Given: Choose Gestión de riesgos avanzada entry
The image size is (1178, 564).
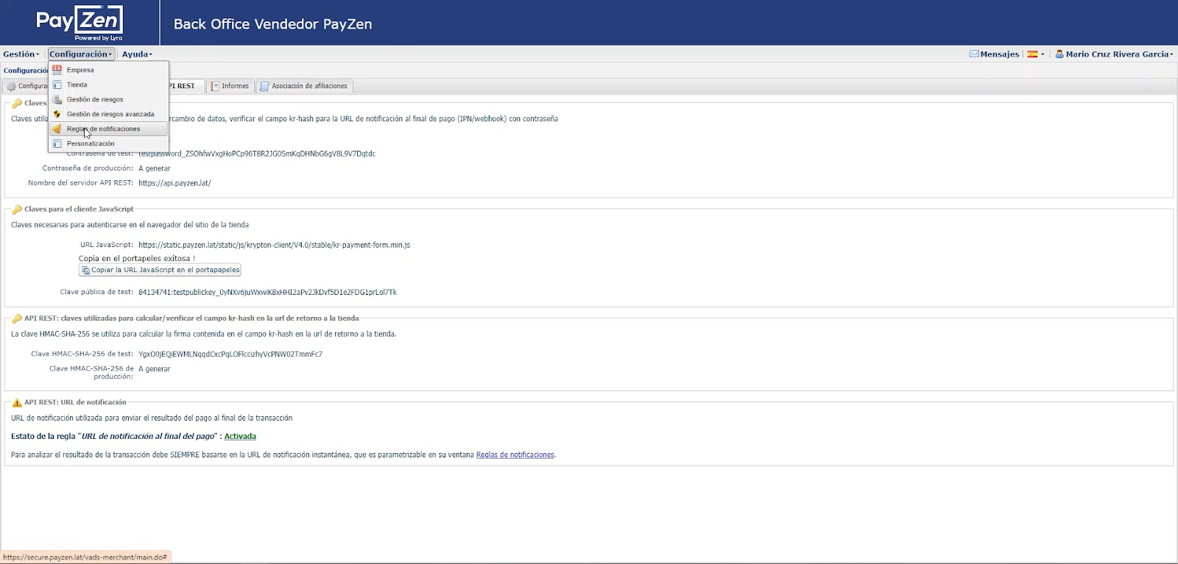Looking at the screenshot, I should pyautogui.click(x=108, y=114).
